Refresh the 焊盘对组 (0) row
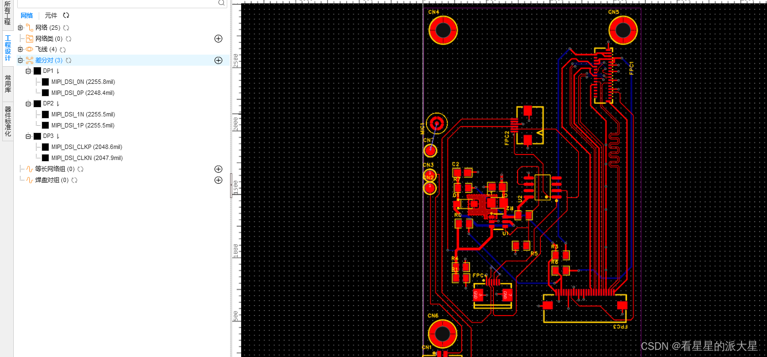767x357 pixels. (74, 180)
